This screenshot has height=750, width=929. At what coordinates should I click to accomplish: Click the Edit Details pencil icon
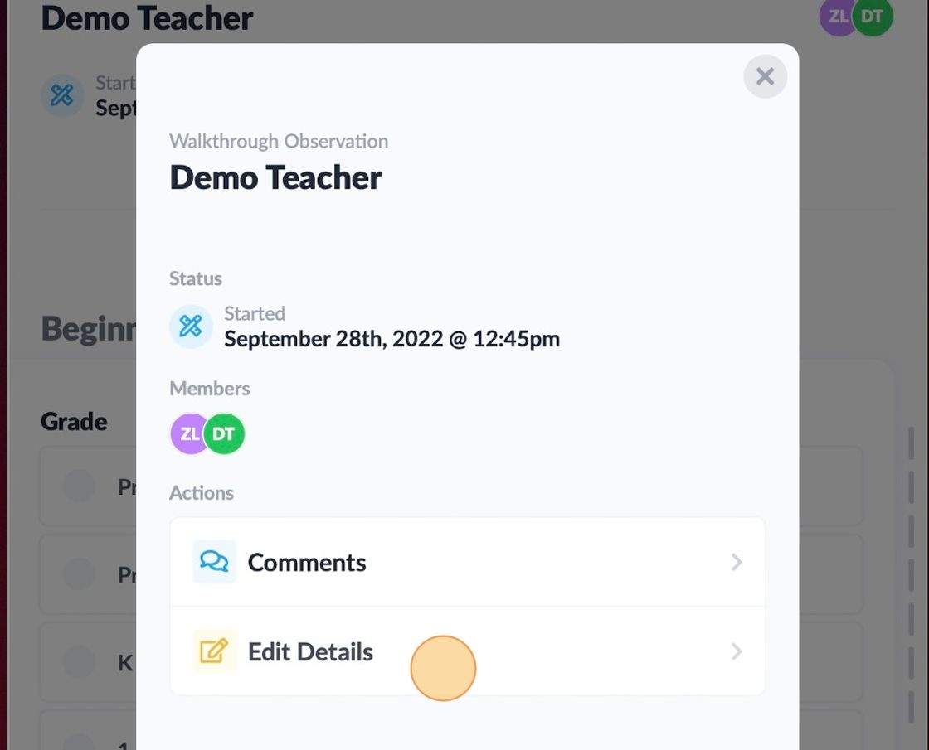pyautogui.click(x=214, y=651)
